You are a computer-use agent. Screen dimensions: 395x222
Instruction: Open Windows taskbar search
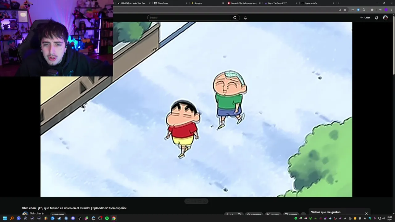coord(12,218)
